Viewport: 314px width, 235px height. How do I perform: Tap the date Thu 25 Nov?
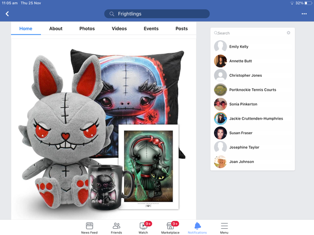coord(31,3)
